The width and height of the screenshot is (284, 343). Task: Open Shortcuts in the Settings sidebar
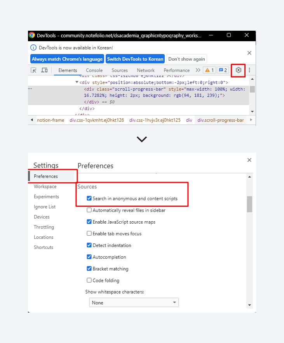click(x=44, y=247)
